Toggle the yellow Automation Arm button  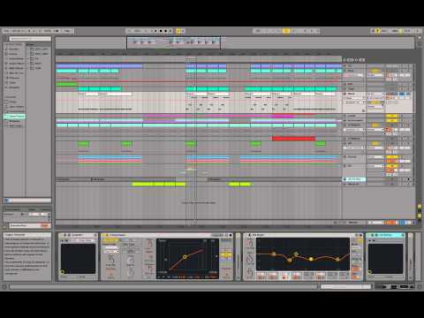pyautogui.click(x=178, y=31)
